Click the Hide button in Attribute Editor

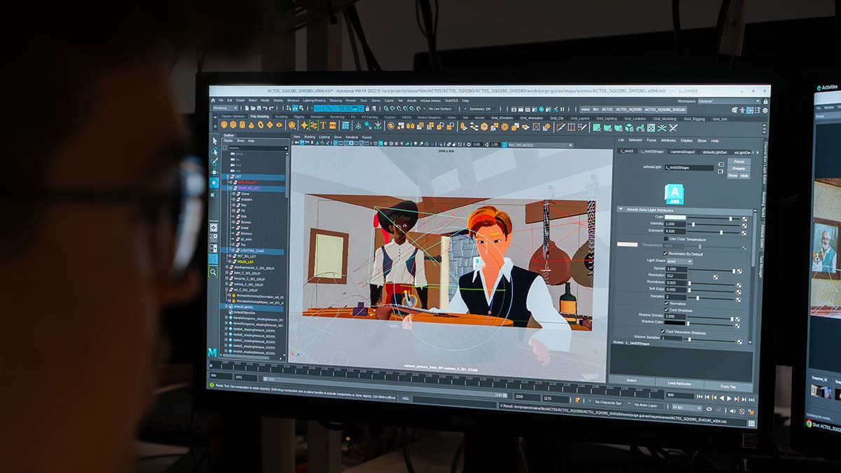pos(744,176)
